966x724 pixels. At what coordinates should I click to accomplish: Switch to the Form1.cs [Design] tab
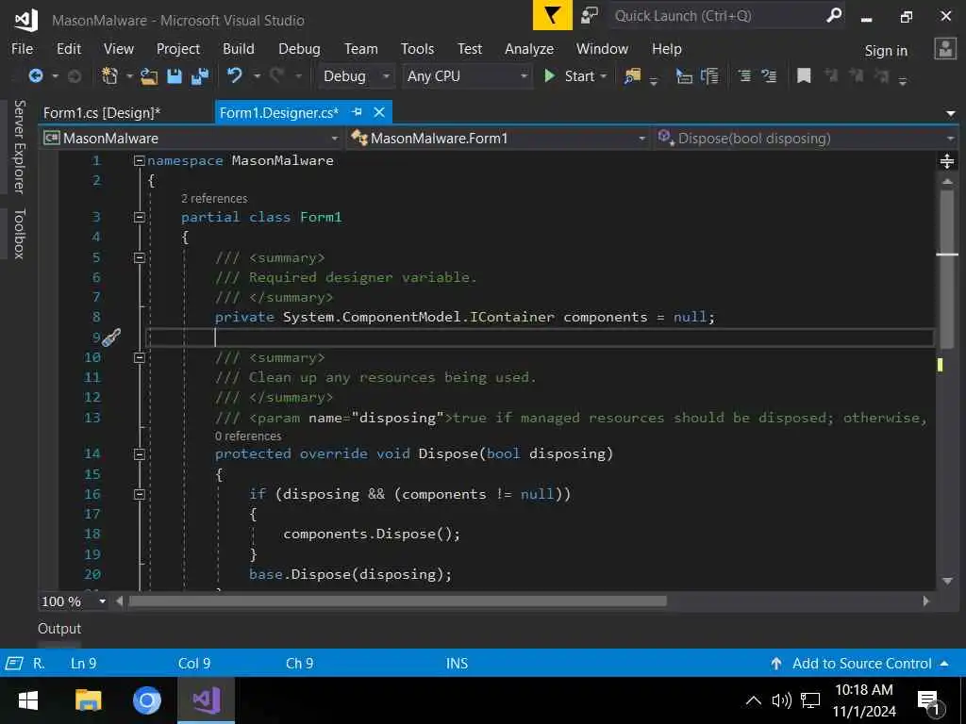102,113
